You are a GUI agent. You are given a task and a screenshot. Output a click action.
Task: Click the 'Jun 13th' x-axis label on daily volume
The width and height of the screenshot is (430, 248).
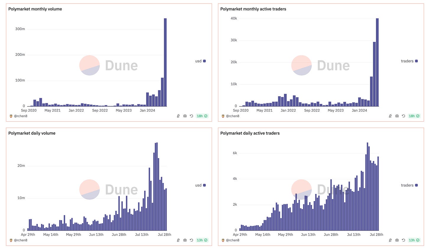click(96, 235)
